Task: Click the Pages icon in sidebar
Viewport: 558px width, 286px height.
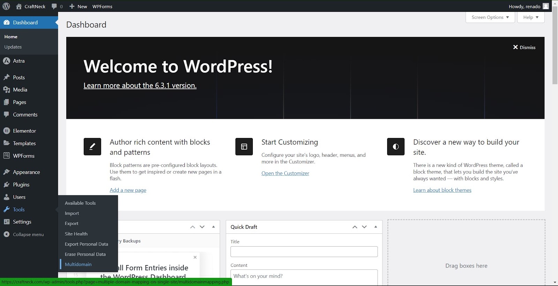Action: point(7,102)
